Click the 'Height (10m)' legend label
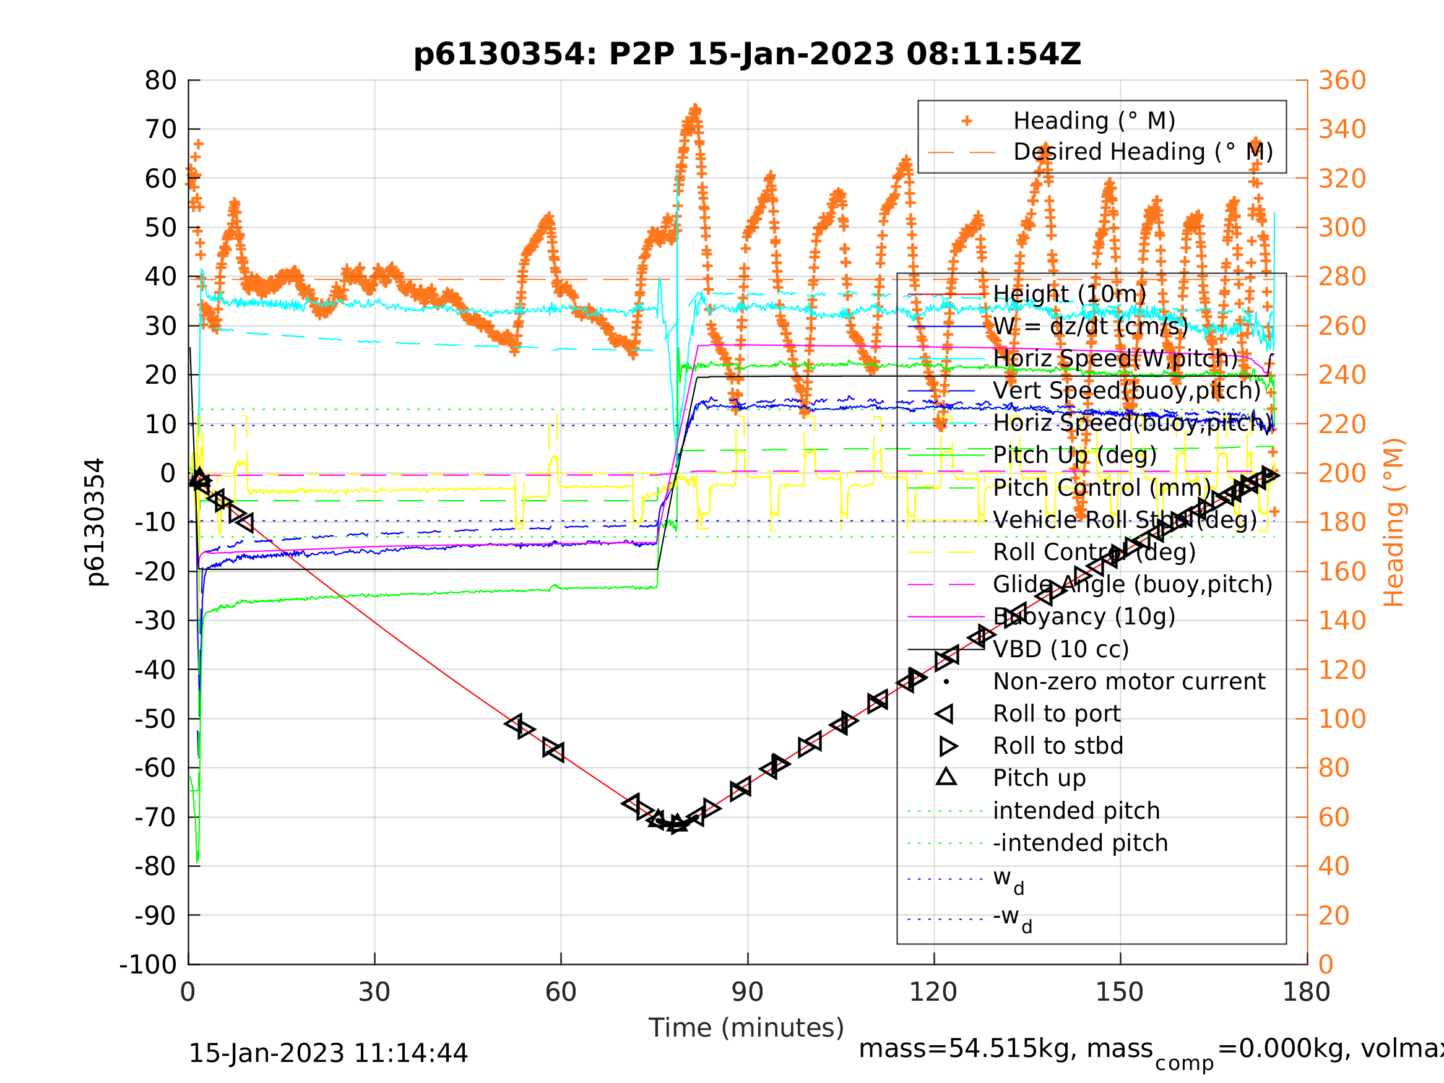 (1070, 294)
